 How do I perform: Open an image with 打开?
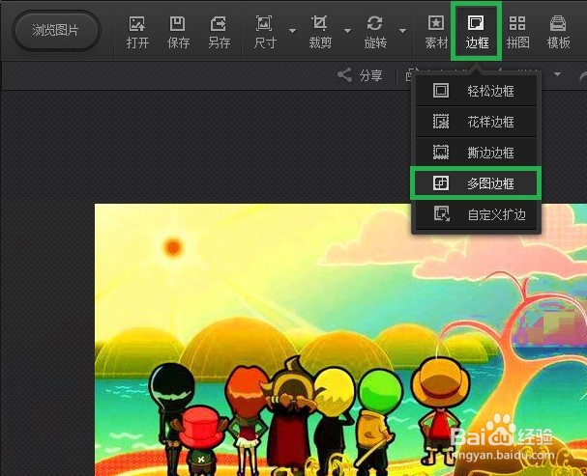point(137,33)
